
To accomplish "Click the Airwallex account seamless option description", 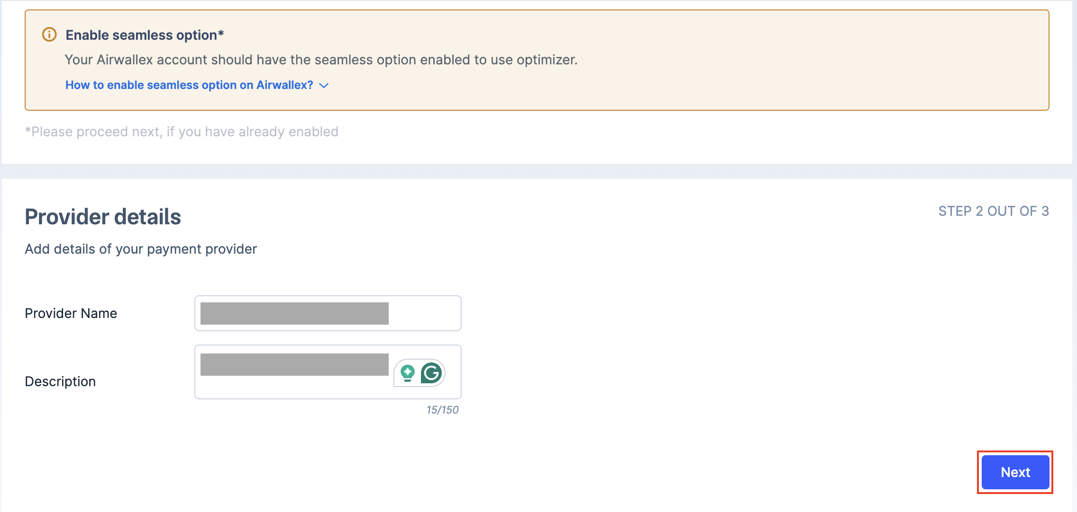I will (321, 60).
